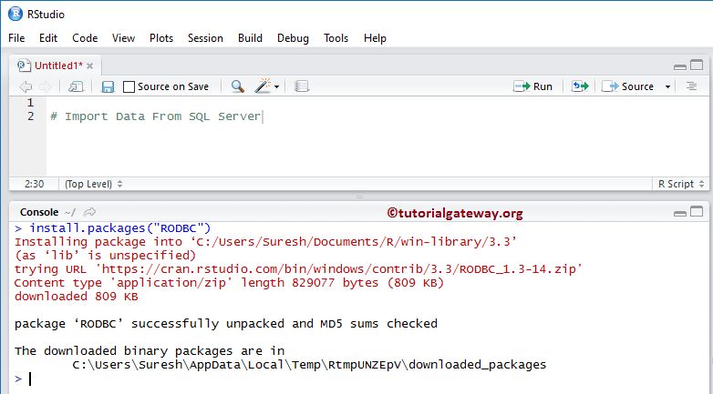The height and width of the screenshot is (394, 713).
Task: Open the Source options dropdown arrow
Action: click(x=667, y=86)
